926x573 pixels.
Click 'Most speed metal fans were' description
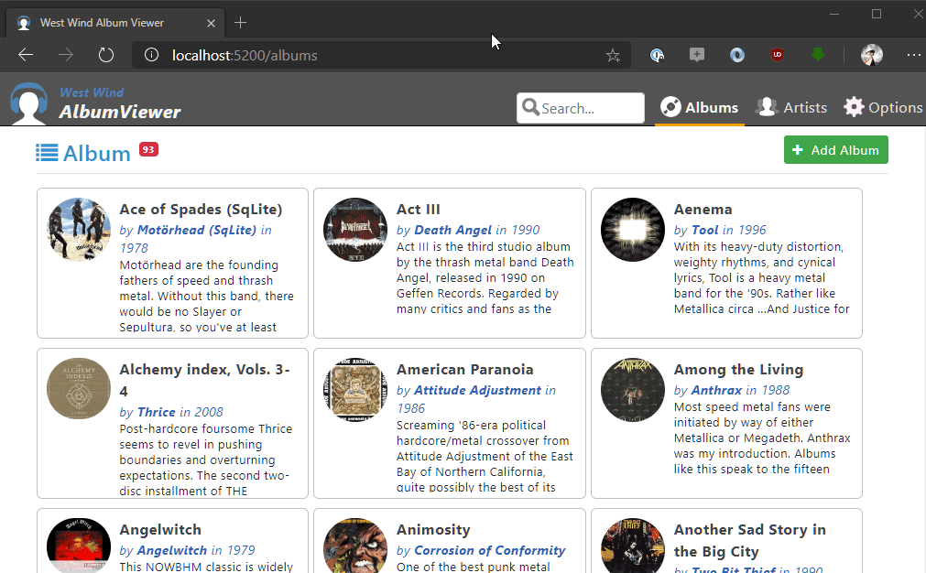[x=762, y=438]
